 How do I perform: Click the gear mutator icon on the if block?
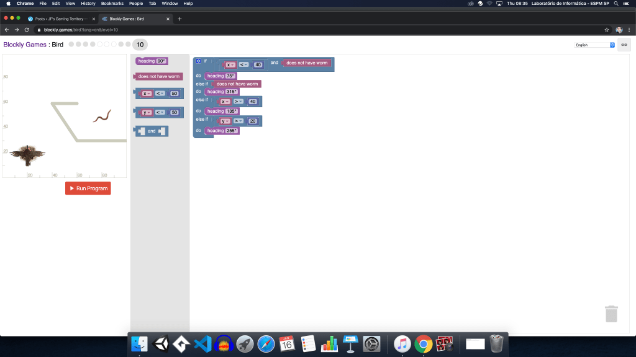[198, 61]
